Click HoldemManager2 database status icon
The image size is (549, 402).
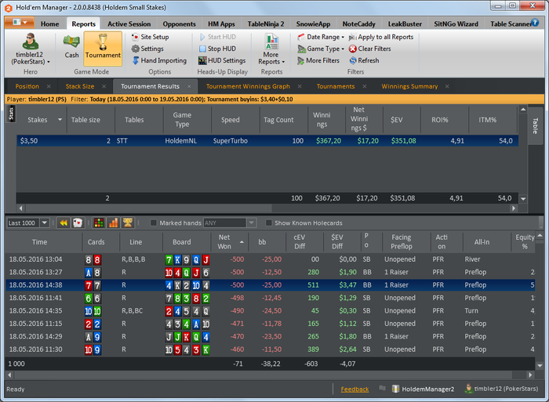coord(395,389)
